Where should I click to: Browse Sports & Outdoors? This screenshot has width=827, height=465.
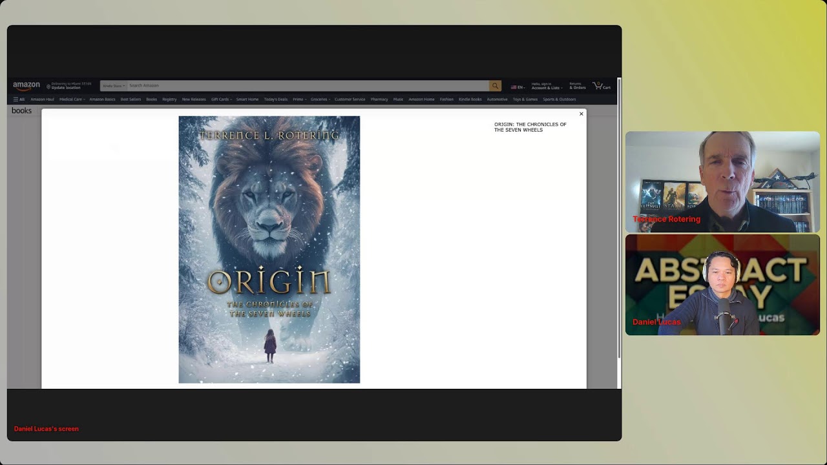[x=560, y=99]
